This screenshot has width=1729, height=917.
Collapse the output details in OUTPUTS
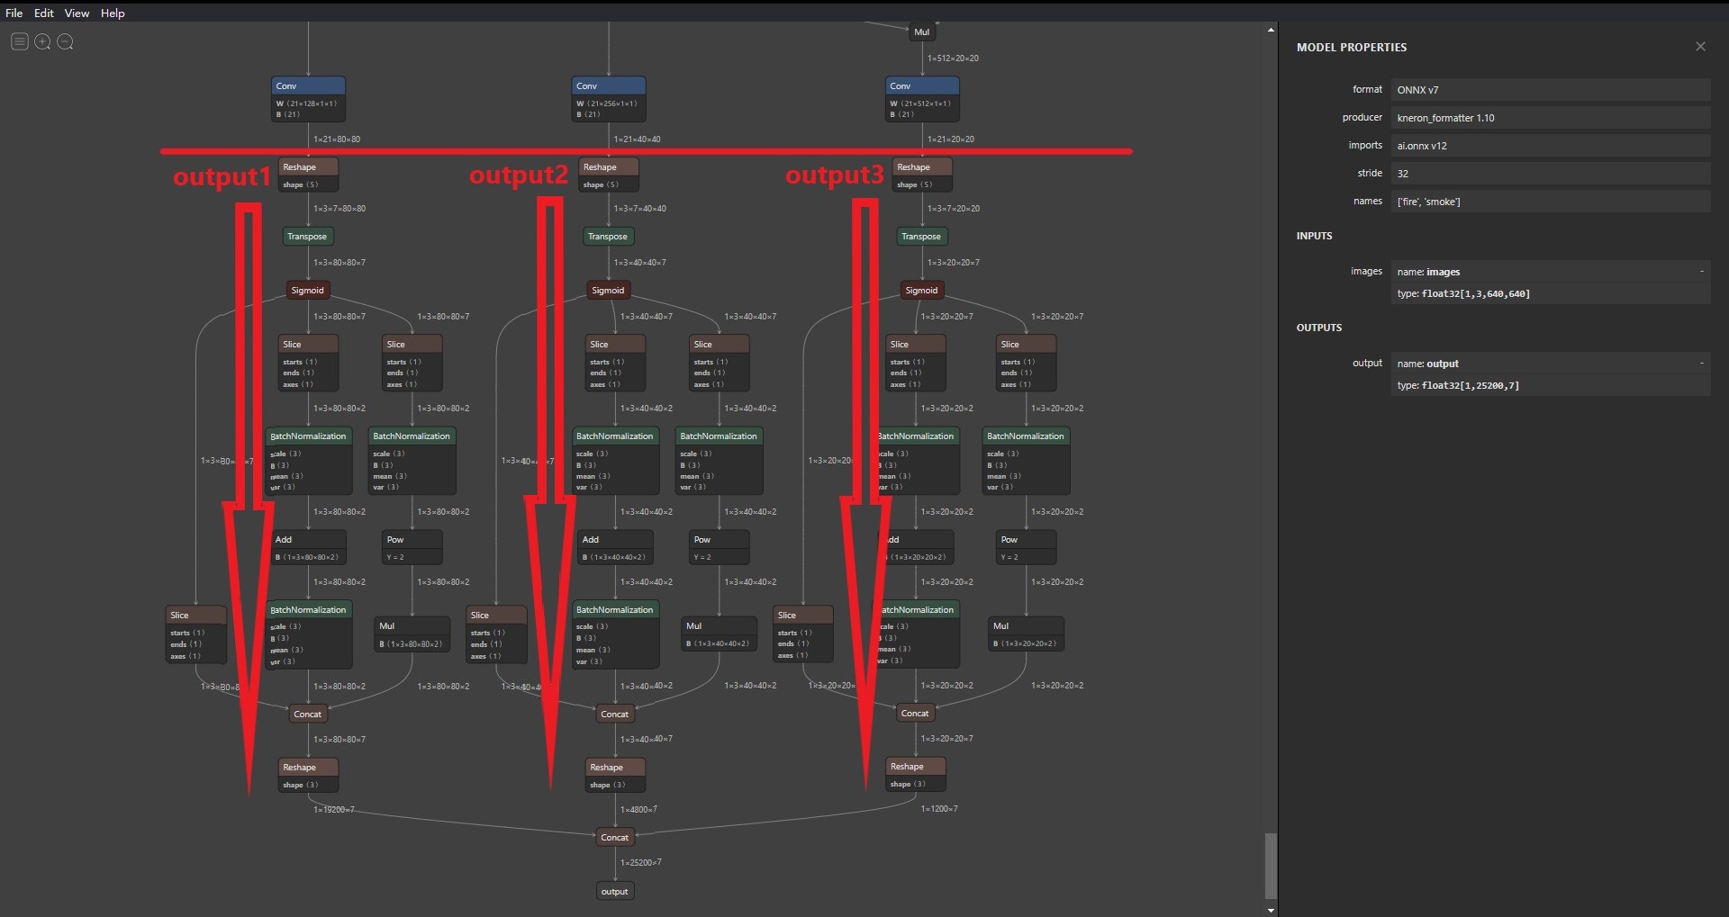click(x=1701, y=363)
